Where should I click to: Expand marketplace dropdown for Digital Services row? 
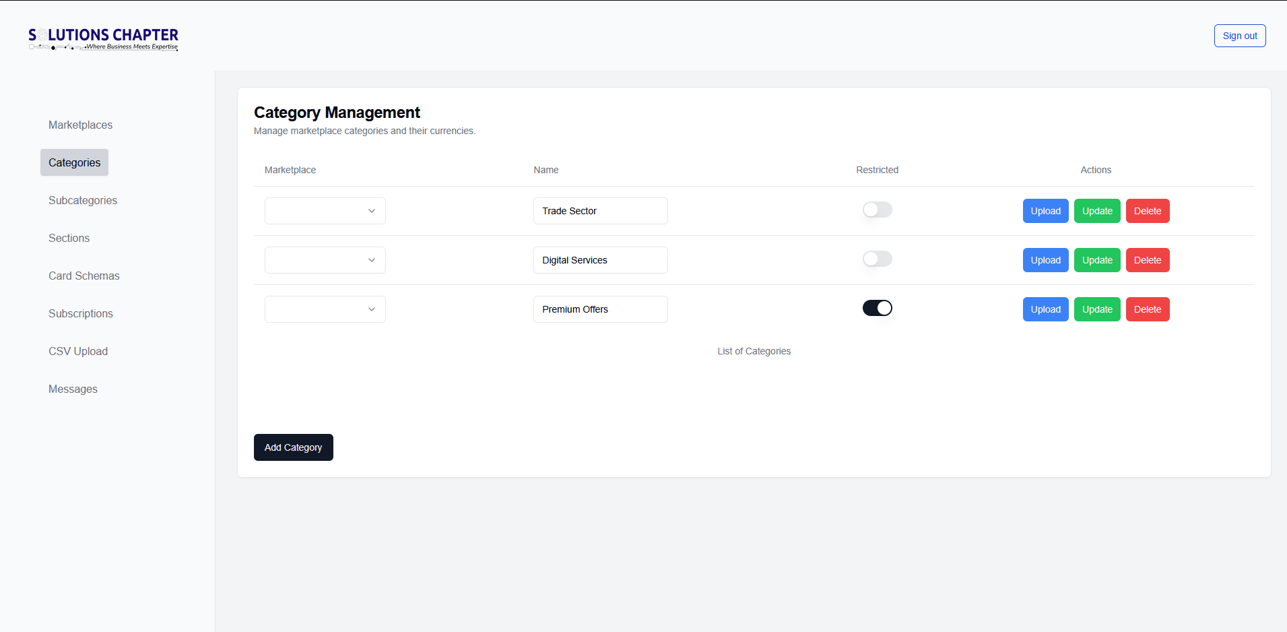click(325, 260)
